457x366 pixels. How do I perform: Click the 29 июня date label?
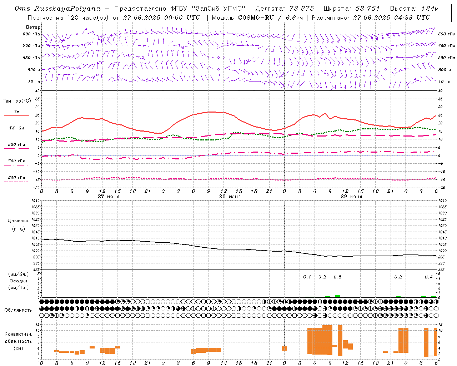(x=351, y=196)
